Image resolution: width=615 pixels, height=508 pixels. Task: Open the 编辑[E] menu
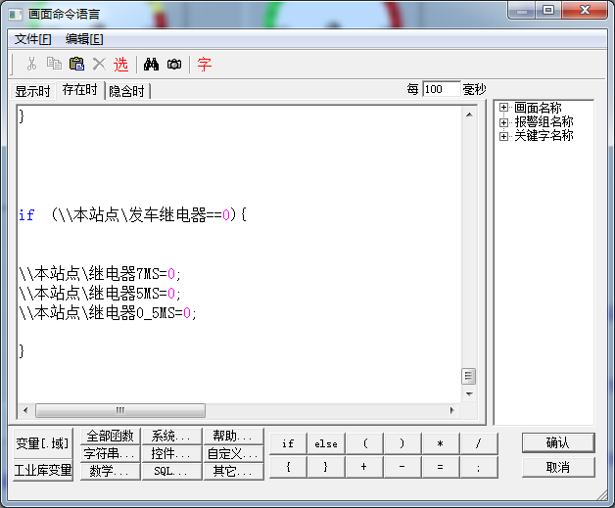click(x=84, y=39)
